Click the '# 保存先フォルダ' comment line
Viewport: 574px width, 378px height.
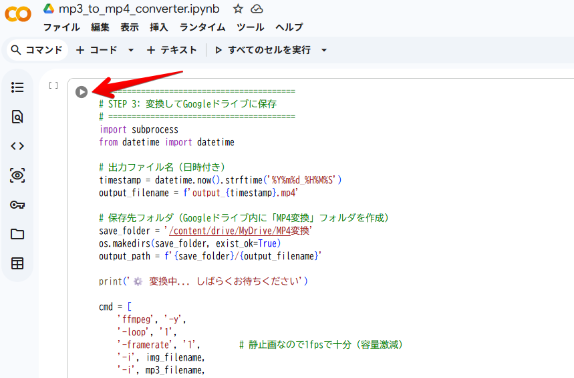243,218
